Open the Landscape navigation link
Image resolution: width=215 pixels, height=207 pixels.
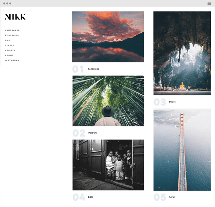(x=12, y=30)
